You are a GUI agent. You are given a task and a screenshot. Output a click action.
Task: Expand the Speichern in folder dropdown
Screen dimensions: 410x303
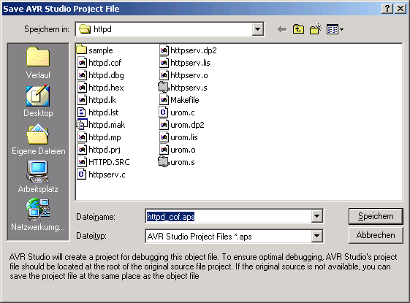(x=257, y=29)
